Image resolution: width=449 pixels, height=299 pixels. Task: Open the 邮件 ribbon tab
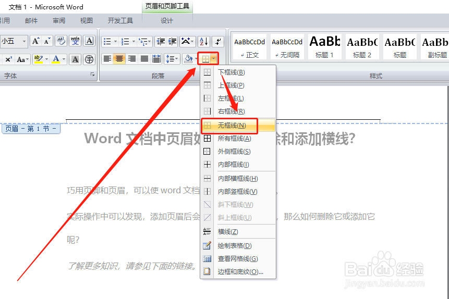point(31,21)
